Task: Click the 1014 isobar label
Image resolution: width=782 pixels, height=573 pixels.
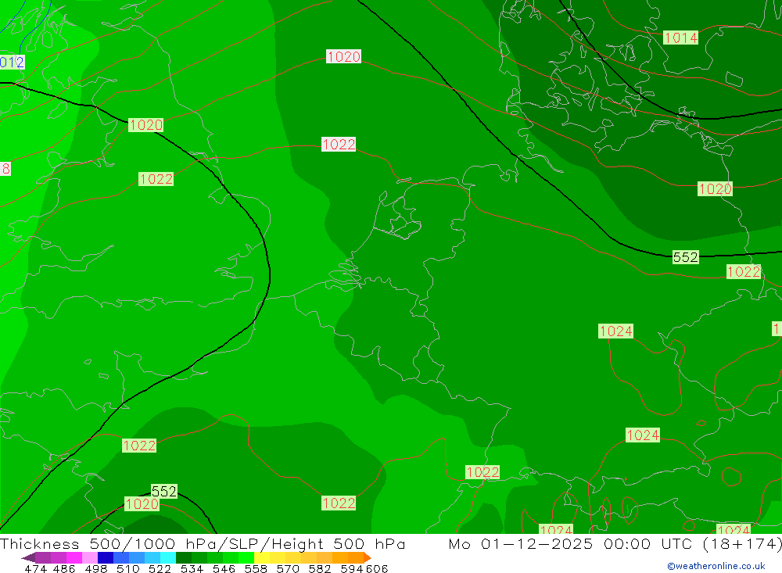Action: point(680,38)
